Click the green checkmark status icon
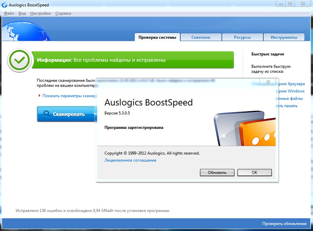 point(19,60)
